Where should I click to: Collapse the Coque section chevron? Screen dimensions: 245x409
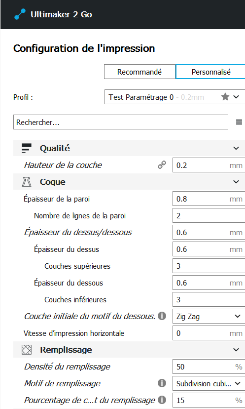coord(236,182)
